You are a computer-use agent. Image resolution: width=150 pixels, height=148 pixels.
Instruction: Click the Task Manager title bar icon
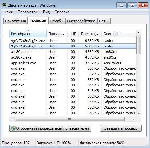4,5
